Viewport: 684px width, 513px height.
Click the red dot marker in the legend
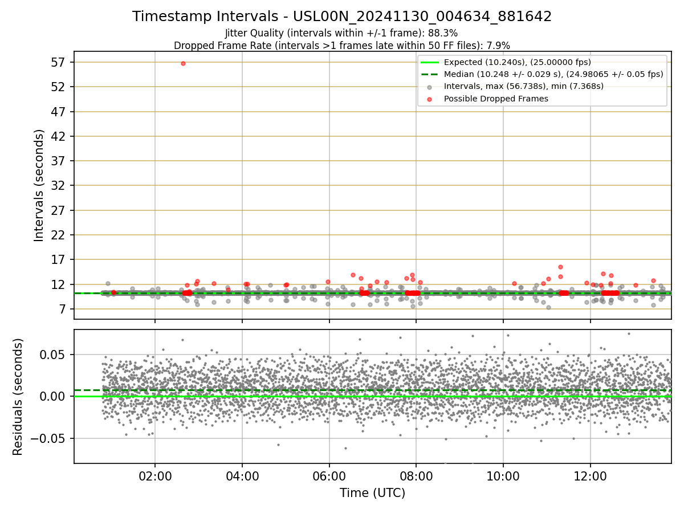point(430,99)
